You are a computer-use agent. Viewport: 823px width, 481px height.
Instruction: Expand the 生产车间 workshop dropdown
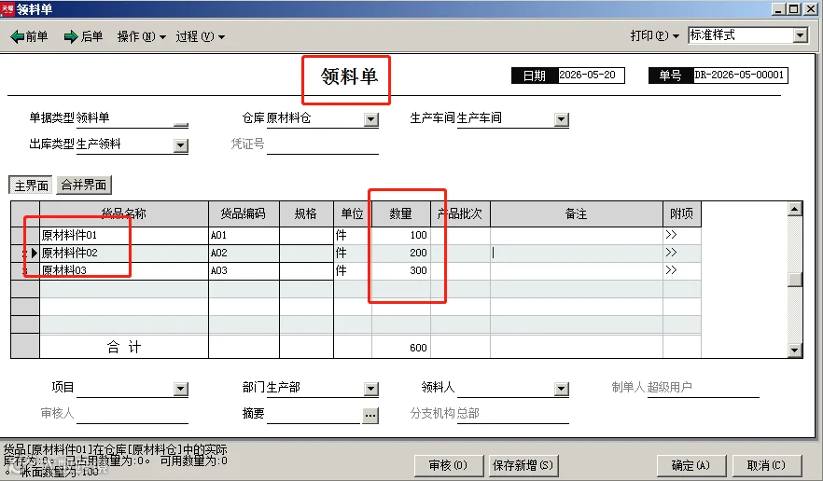click(561, 119)
